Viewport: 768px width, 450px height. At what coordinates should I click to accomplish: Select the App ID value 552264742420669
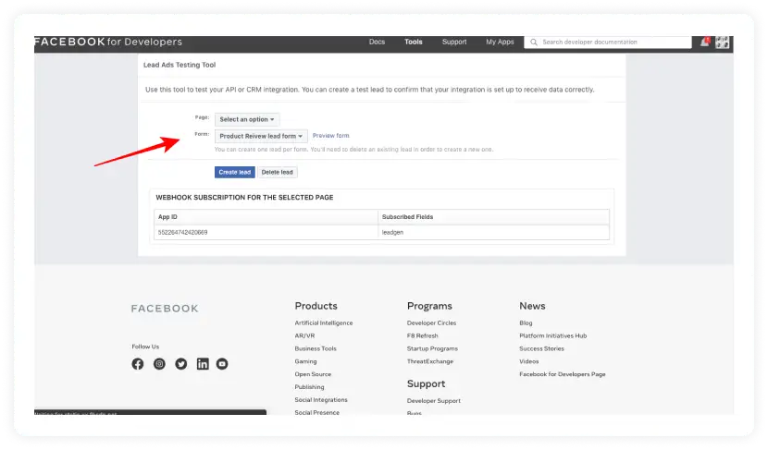(182, 232)
